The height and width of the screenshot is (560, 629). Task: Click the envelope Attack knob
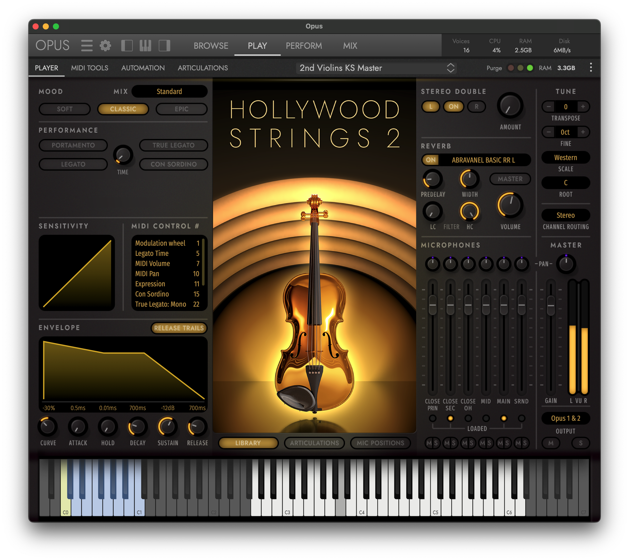pyautogui.click(x=78, y=427)
